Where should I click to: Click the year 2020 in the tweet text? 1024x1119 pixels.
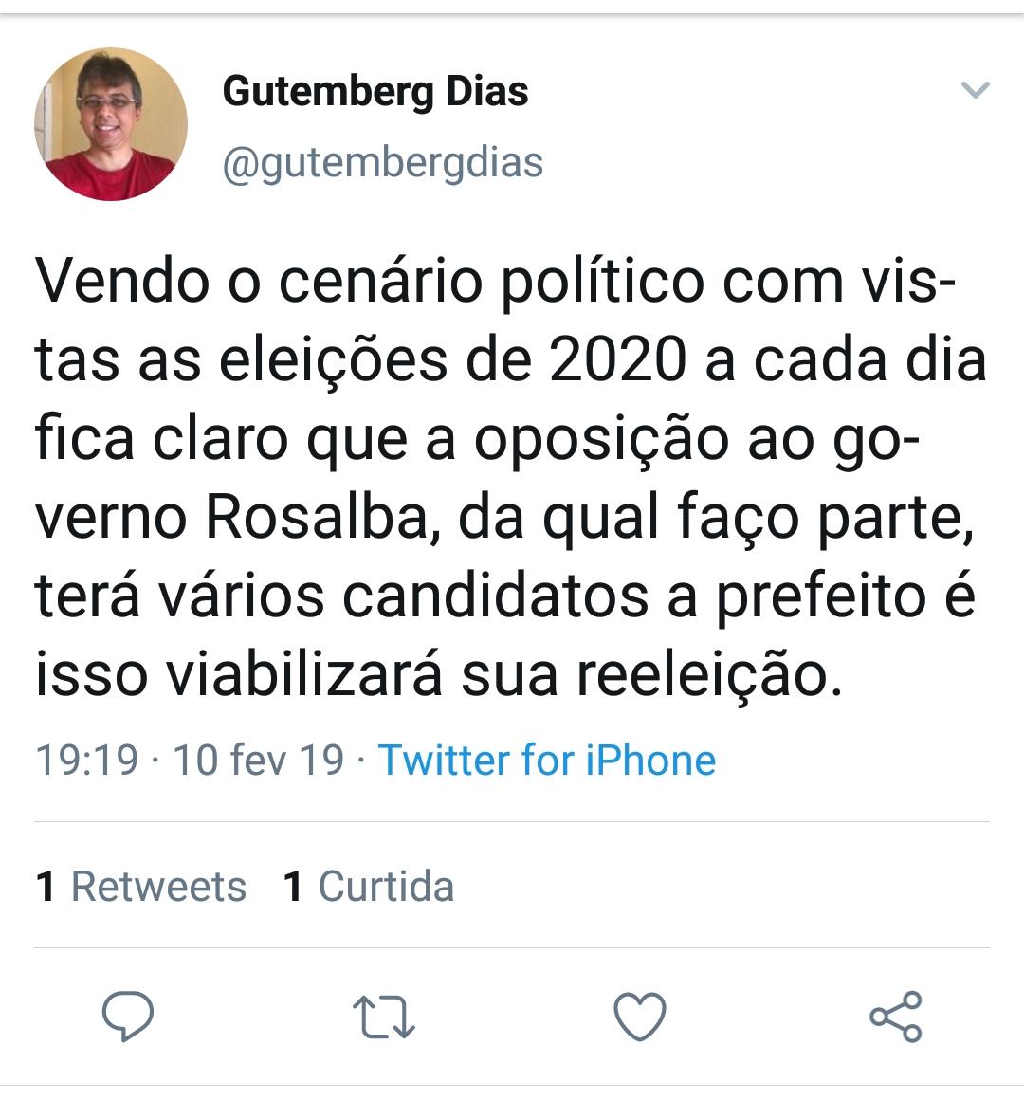(616, 361)
